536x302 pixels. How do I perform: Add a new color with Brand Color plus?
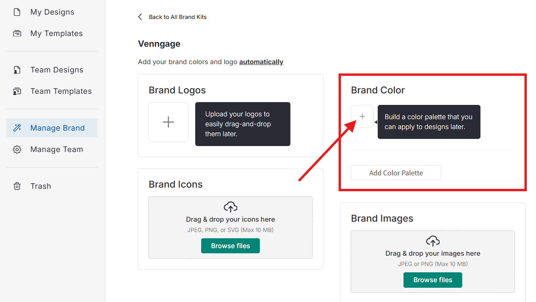[362, 116]
